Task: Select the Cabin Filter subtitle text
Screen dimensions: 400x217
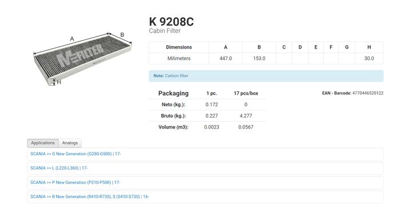Action: 165,31
